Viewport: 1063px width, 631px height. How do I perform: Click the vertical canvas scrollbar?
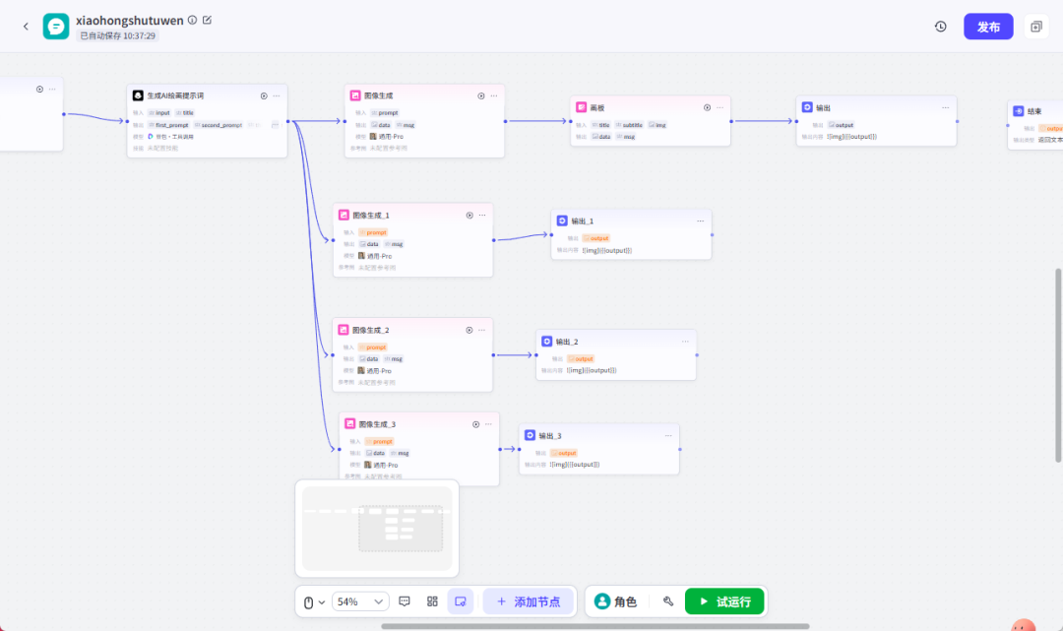pos(1058,365)
